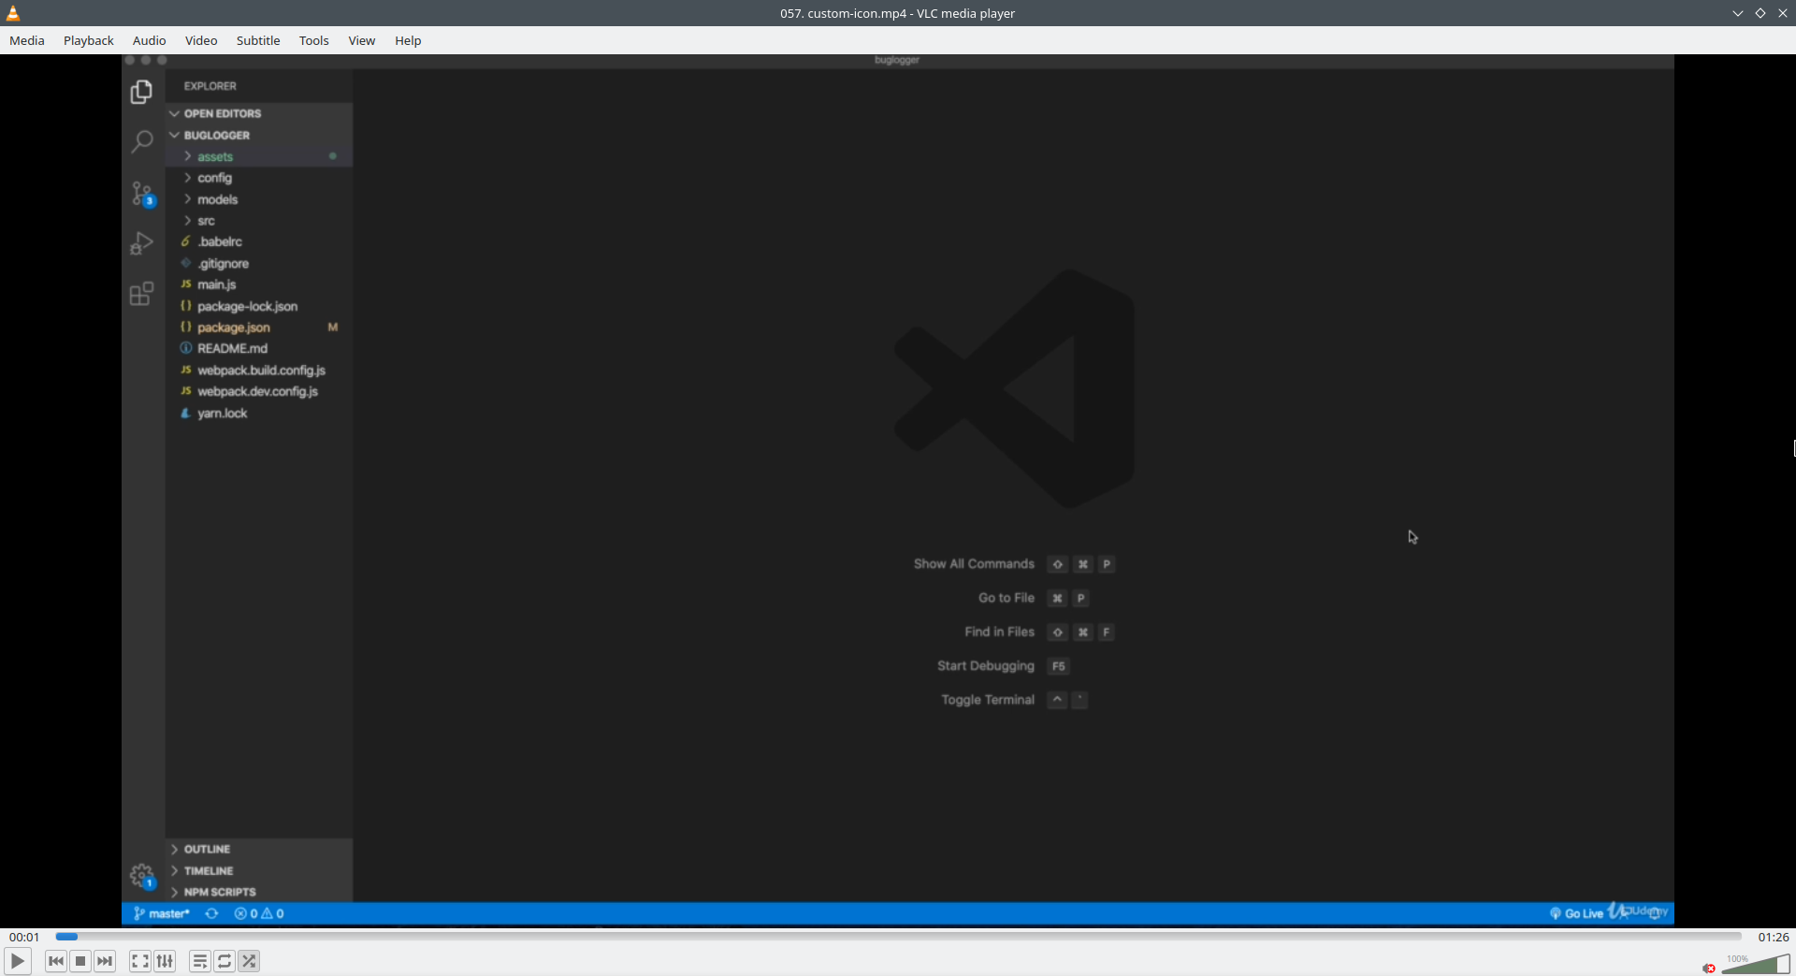Screen dimensions: 1796x976
Task: Select webpack.build.config.js file
Action: pos(259,370)
